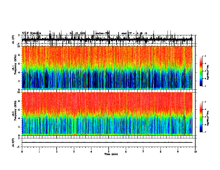Click inside the ch.2 spectrogram panel

click(x=107, y=114)
